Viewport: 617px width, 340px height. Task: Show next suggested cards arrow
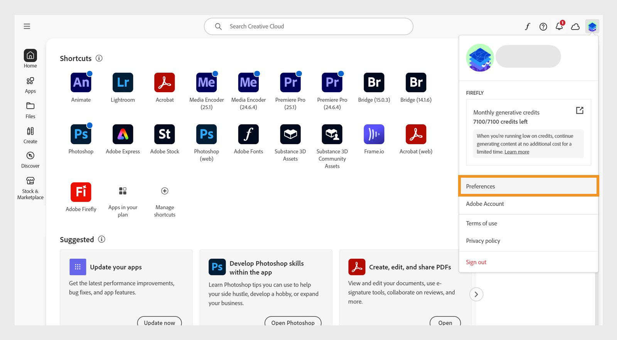coord(476,294)
